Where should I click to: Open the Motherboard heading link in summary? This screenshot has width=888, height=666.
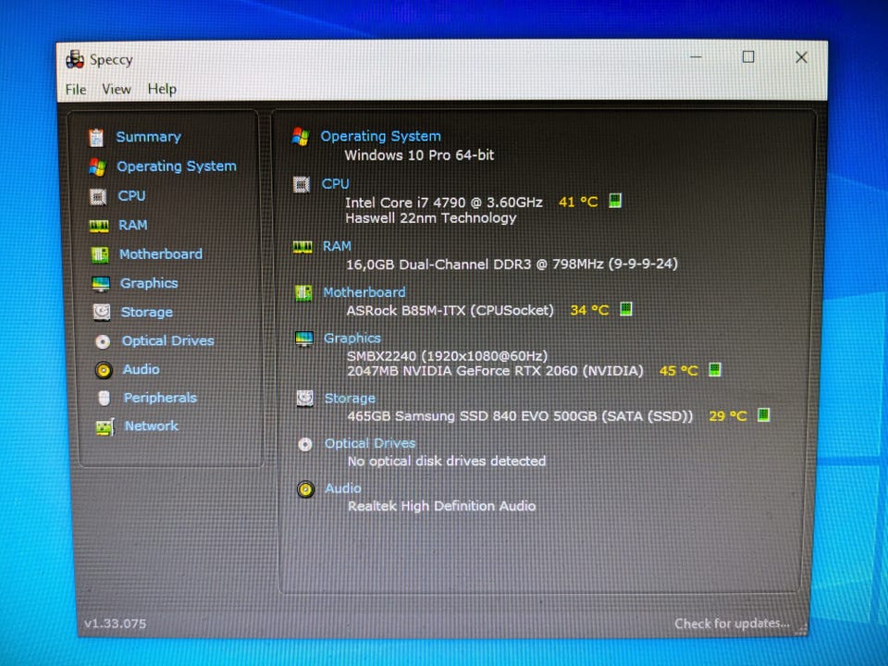coord(364,292)
